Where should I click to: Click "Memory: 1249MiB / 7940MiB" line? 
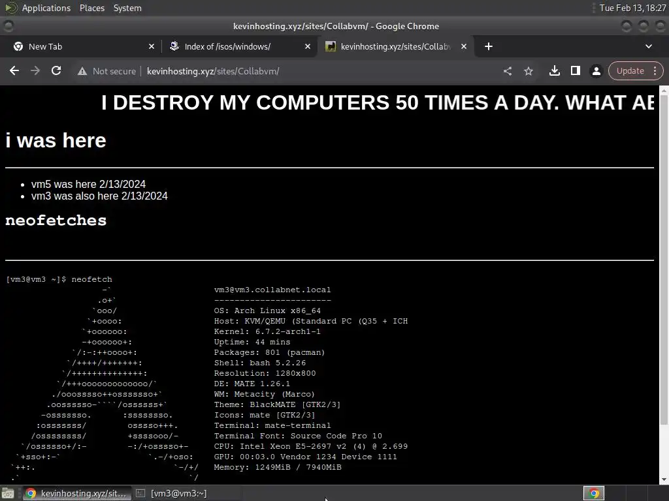(x=277, y=467)
